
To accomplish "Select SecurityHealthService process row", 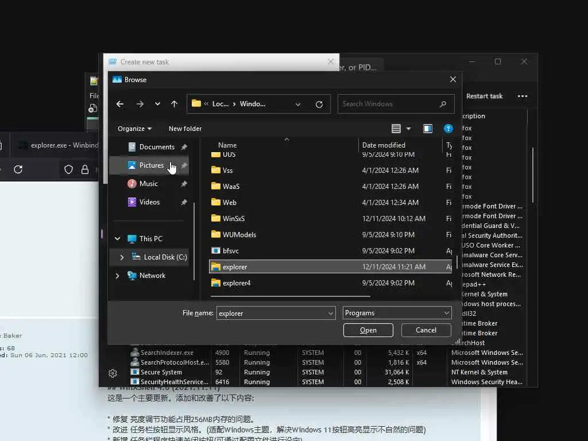I will pyautogui.click(x=326, y=382).
